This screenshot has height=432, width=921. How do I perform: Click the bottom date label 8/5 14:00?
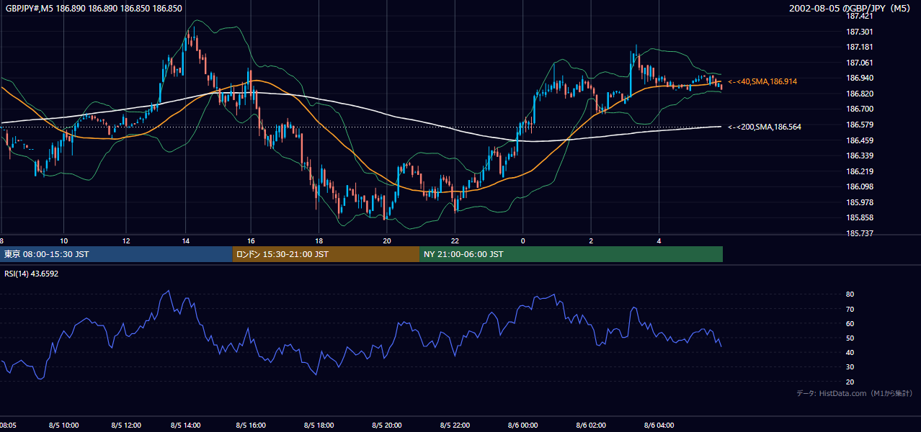pos(185,425)
